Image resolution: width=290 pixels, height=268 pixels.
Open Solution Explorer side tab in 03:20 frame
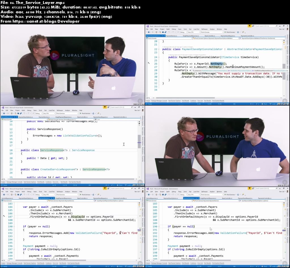point(143,120)
